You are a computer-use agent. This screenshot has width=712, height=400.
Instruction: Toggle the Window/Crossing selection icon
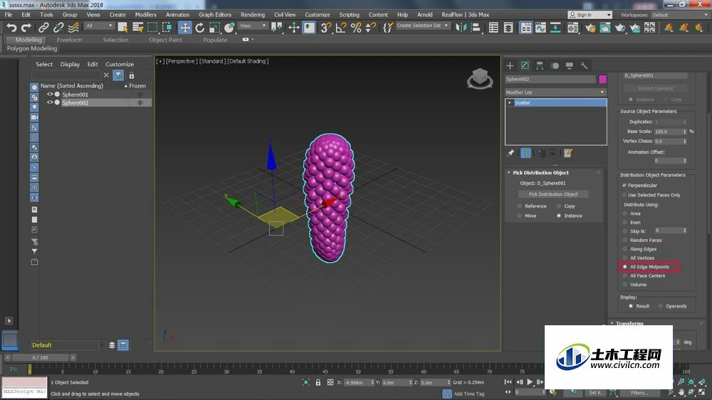point(167,28)
